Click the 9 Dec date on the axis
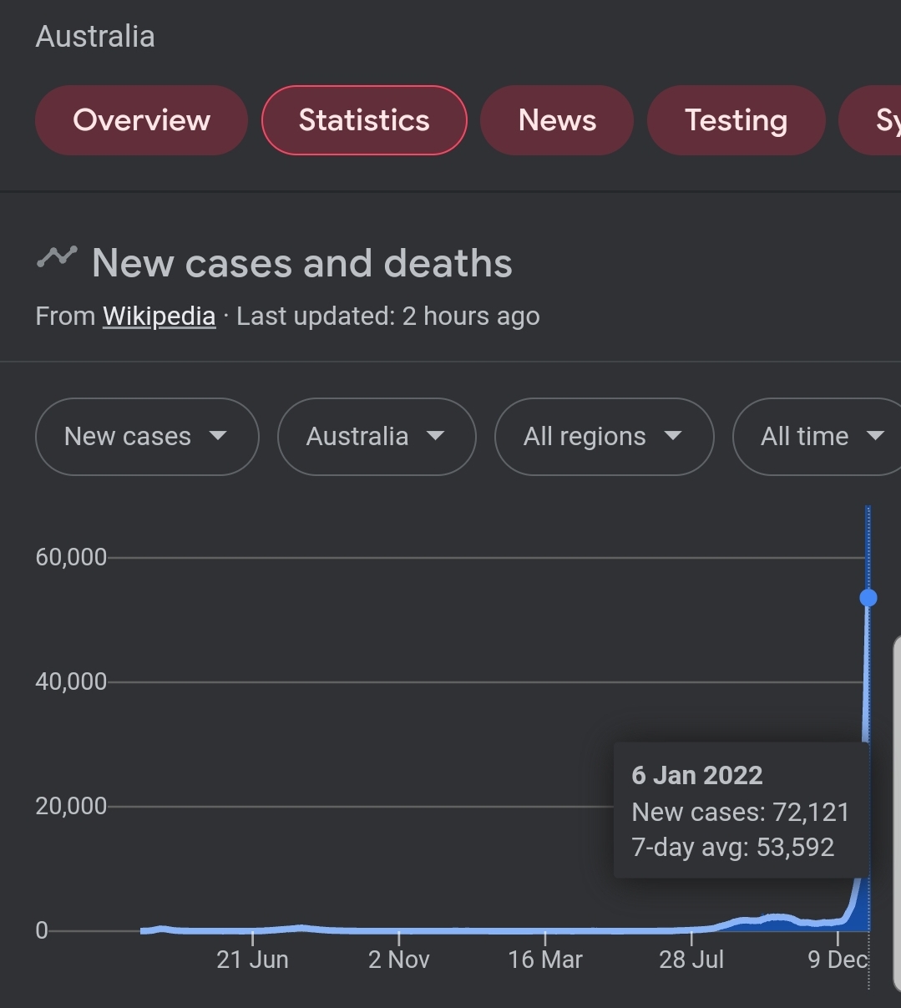Image resolution: width=901 pixels, height=1008 pixels. (838, 960)
